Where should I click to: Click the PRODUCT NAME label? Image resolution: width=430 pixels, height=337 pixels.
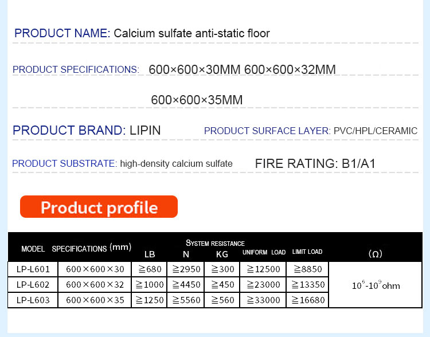pyautogui.click(x=62, y=33)
